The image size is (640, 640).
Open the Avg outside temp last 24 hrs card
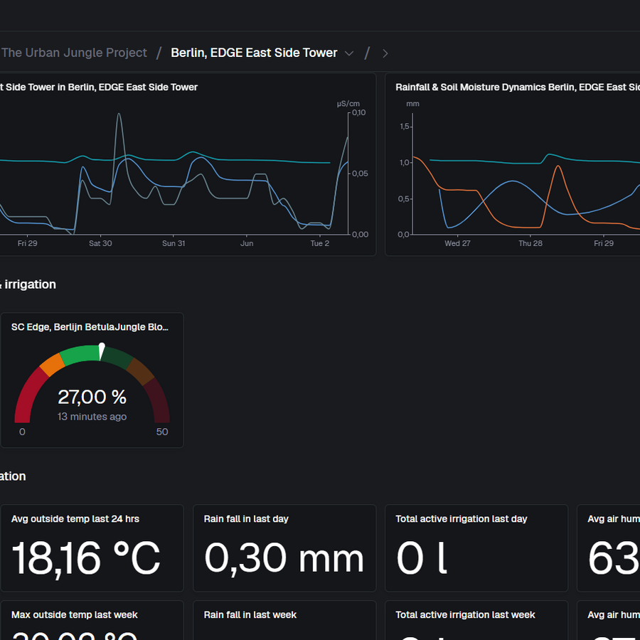[x=92, y=548]
